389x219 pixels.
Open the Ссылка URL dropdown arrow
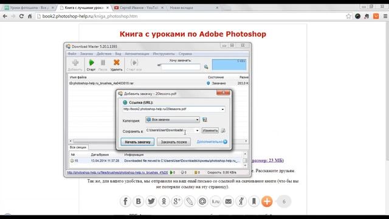point(222,109)
